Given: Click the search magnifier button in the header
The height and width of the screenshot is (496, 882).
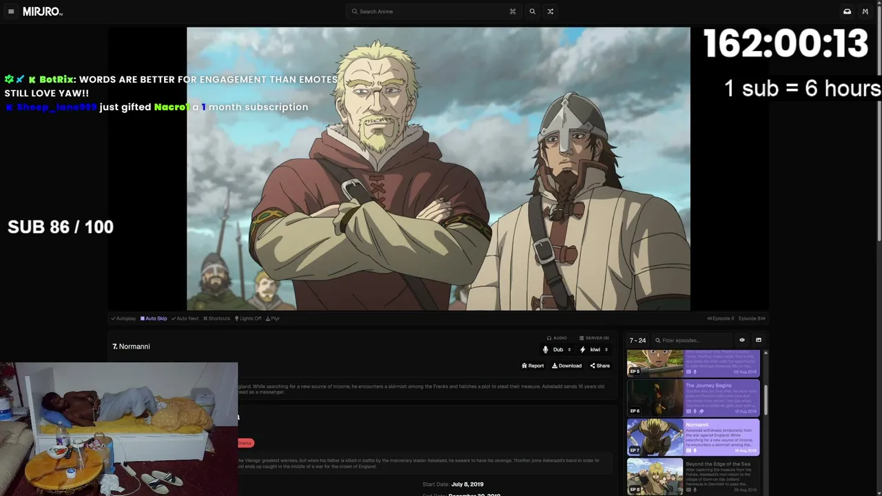Looking at the screenshot, I should coord(532,12).
